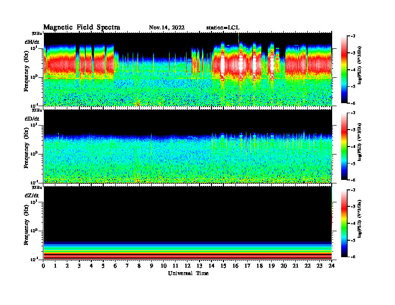Click the hour "10" tick label on the time axis
This screenshot has width=395, height=305.
click(164, 266)
